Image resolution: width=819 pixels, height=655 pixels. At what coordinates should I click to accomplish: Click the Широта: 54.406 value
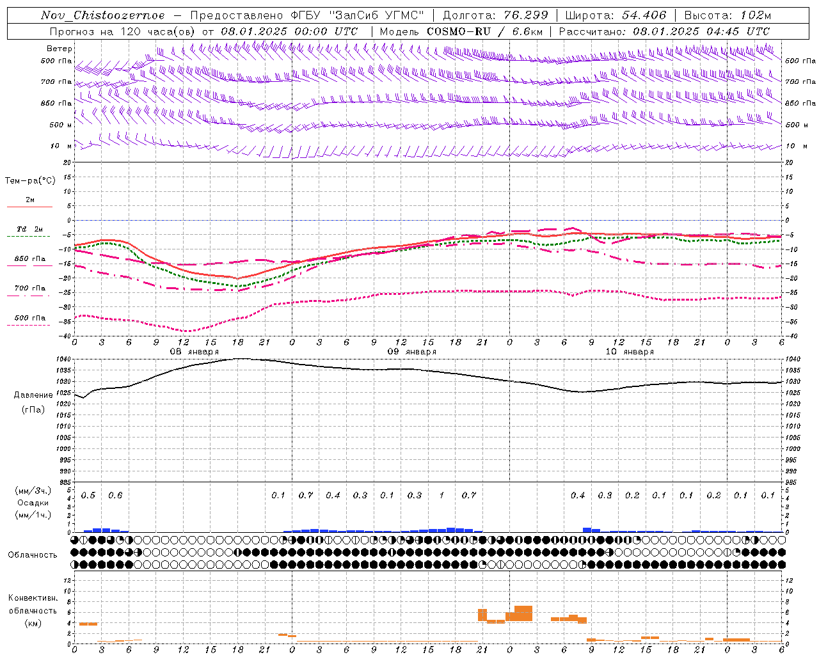click(616, 15)
